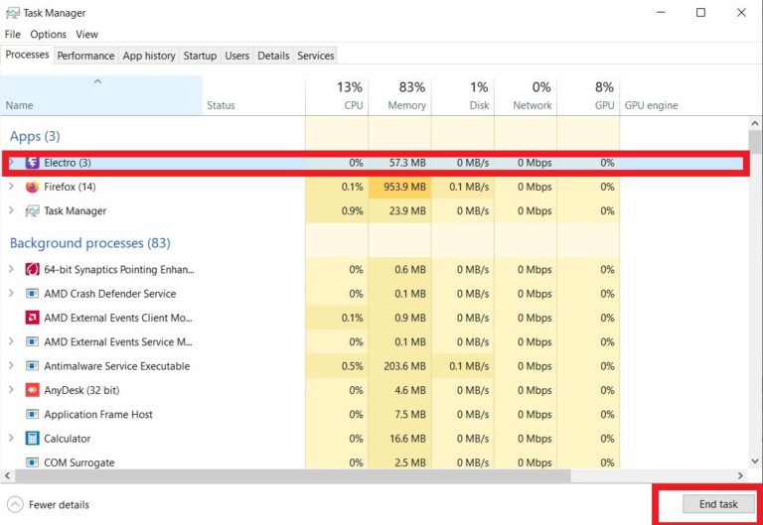Open the View menu
The image size is (763, 525).
[x=86, y=35]
